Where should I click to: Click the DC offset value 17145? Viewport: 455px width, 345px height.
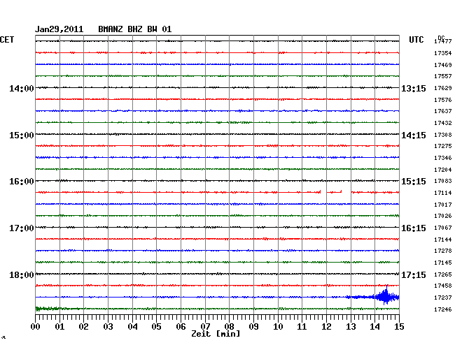point(443,263)
